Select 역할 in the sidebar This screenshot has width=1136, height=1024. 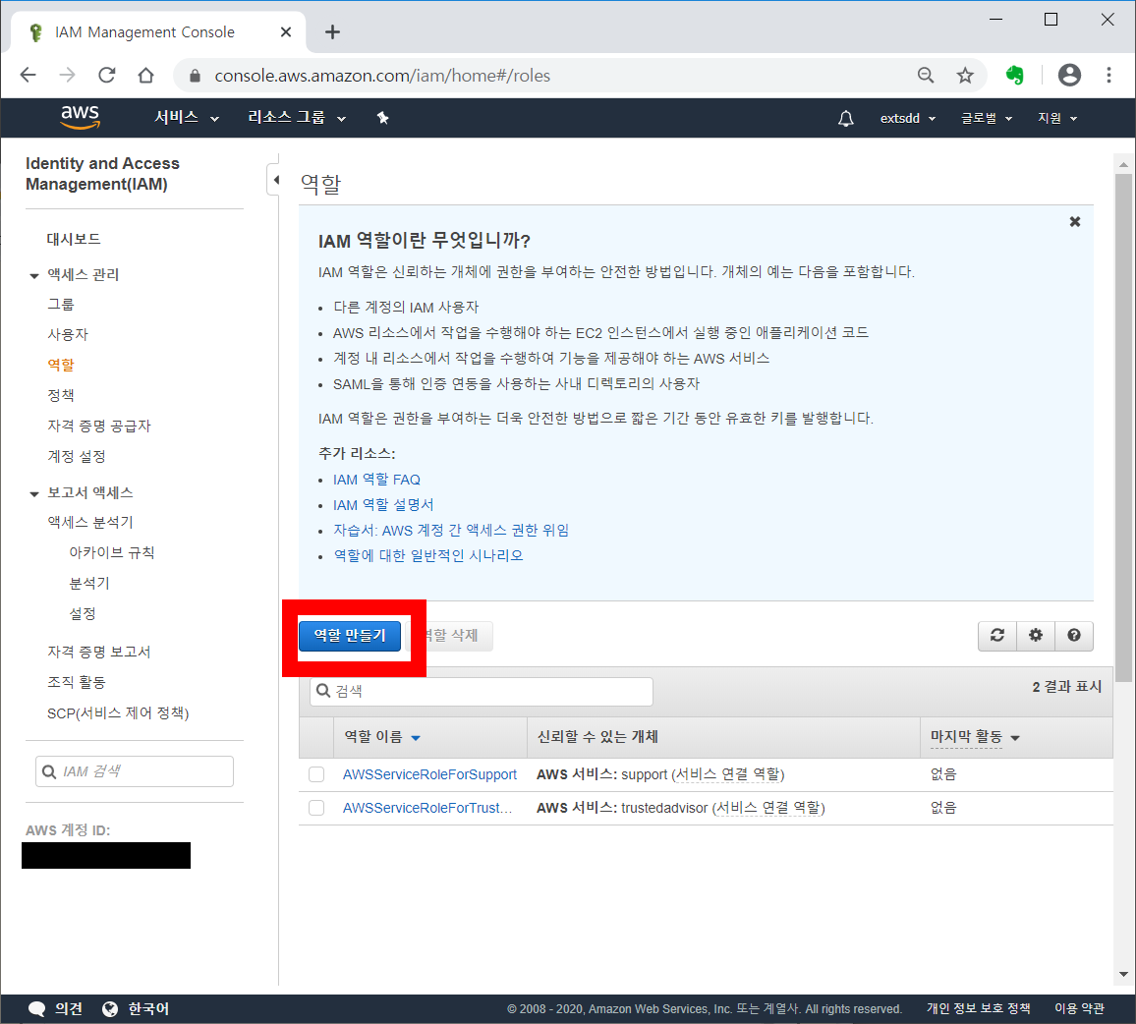click(61, 366)
